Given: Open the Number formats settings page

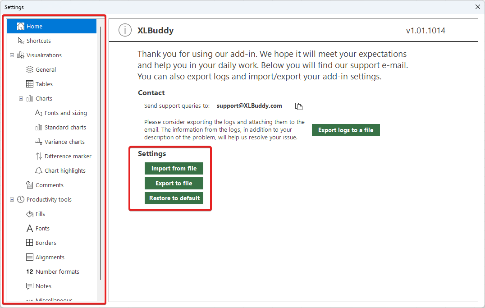Looking at the screenshot, I should coord(57,271).
